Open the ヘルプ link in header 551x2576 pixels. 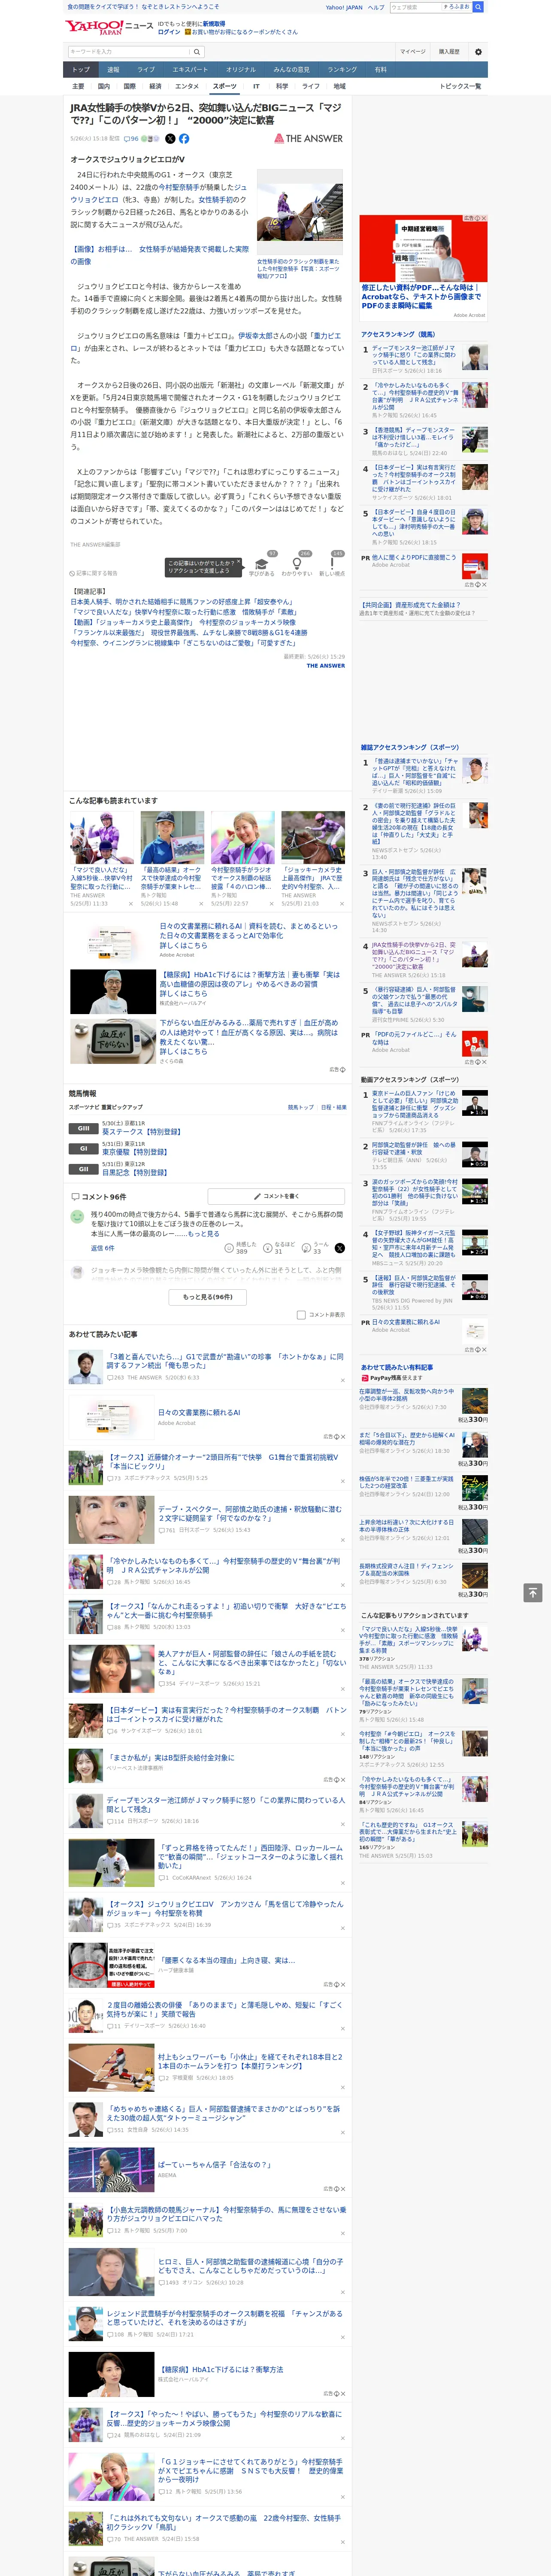(x=376, y=7)
